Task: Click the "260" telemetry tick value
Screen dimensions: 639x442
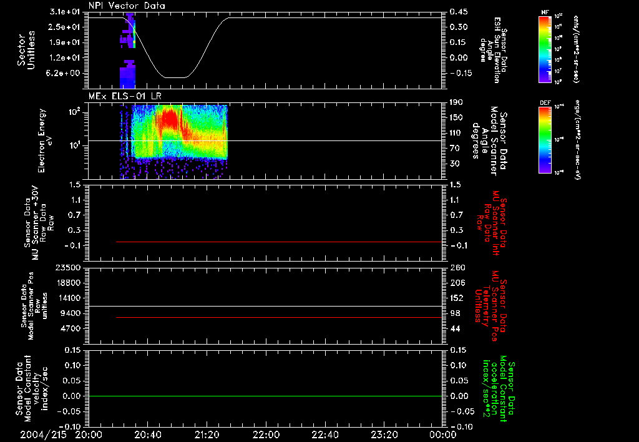Action: pyautogui.click(x=458, y=268)
